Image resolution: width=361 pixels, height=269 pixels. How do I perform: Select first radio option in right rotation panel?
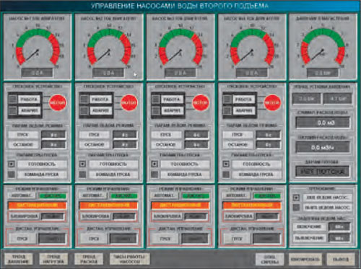pyautogui.click(x=296, y=198)
